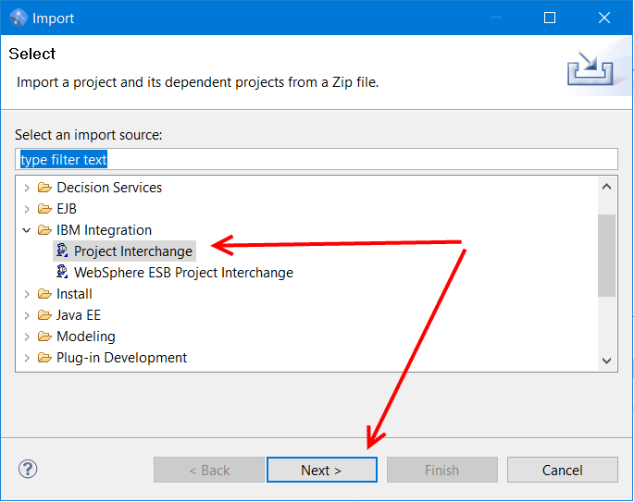Click the WebSphere ESB Project Interchange icon

(x=63, y=273)
